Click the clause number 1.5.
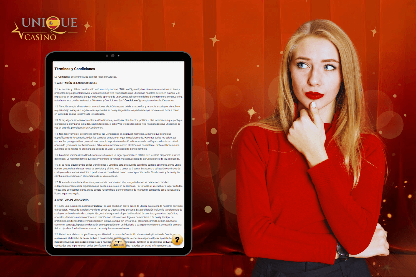Image resolution: width=416 pixels, height=277 pixels. [x=56, y=155]
